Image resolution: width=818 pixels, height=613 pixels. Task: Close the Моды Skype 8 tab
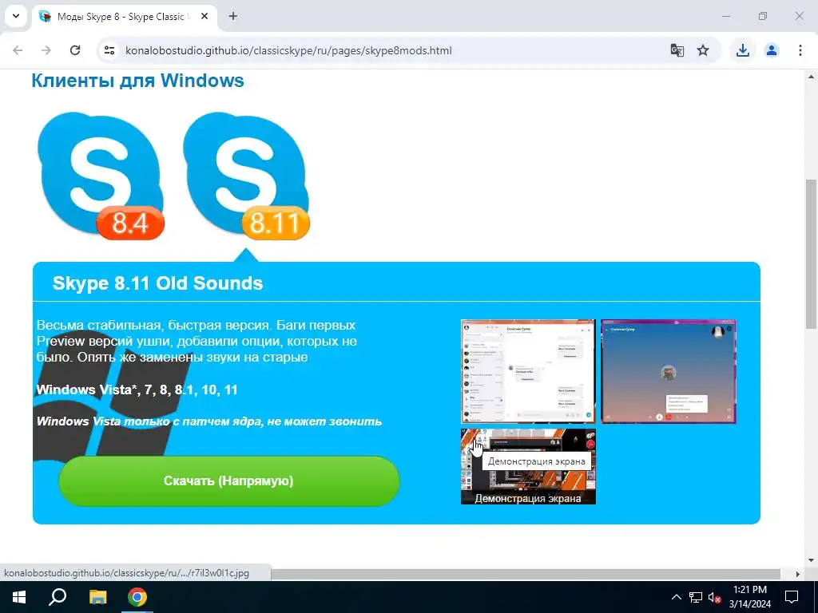(204, 17)
